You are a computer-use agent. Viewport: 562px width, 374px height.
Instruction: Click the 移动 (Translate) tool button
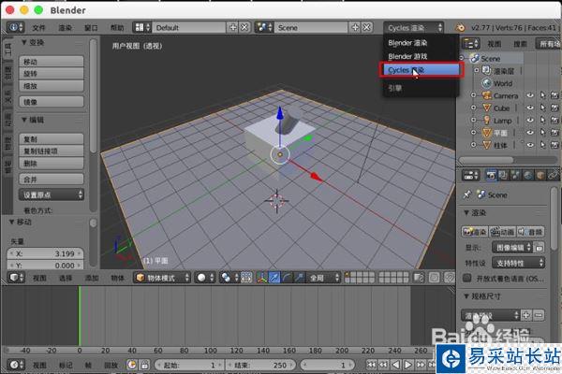click(52, 62)
